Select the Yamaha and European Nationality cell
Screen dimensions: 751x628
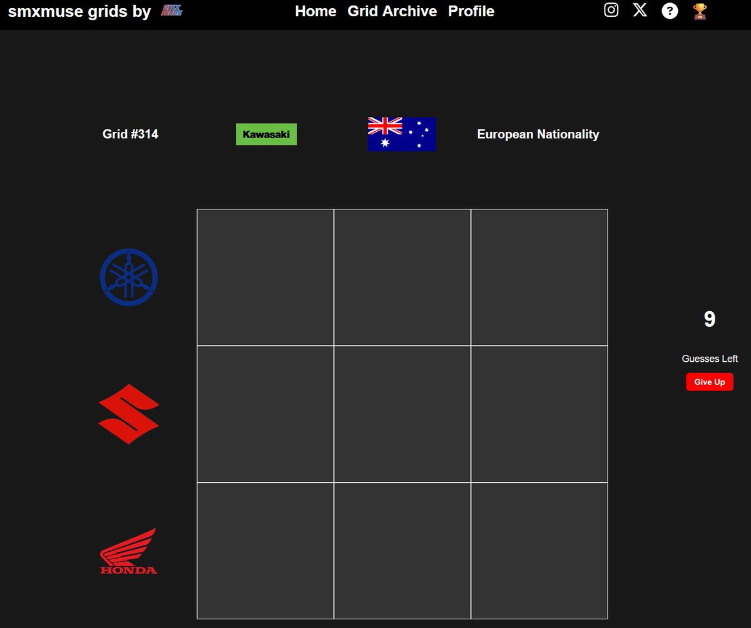click(539, 277)
